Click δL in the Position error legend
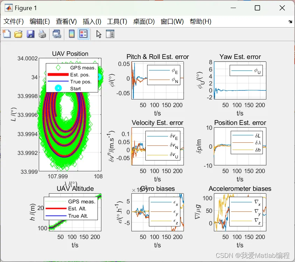 pos(258,136)
